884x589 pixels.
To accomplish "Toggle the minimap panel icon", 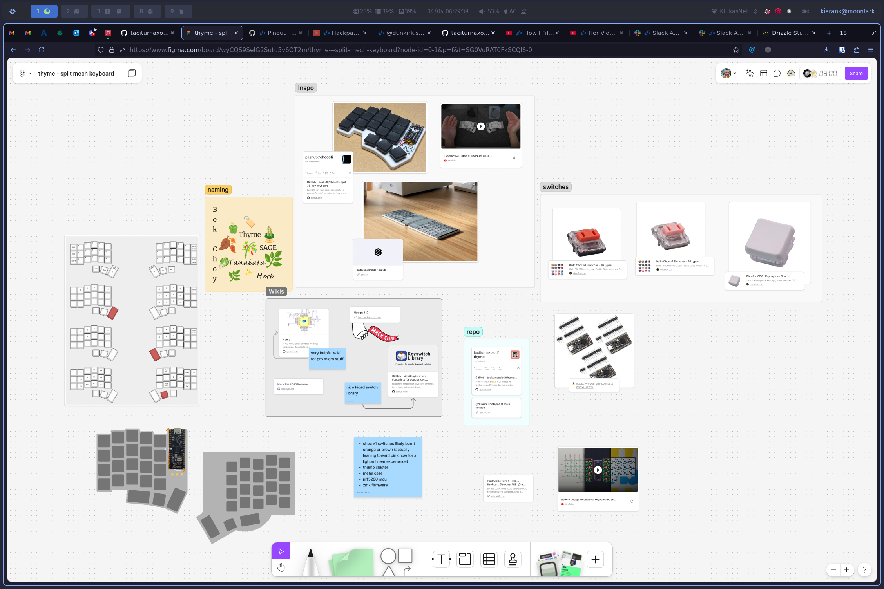I will [763, 73].
